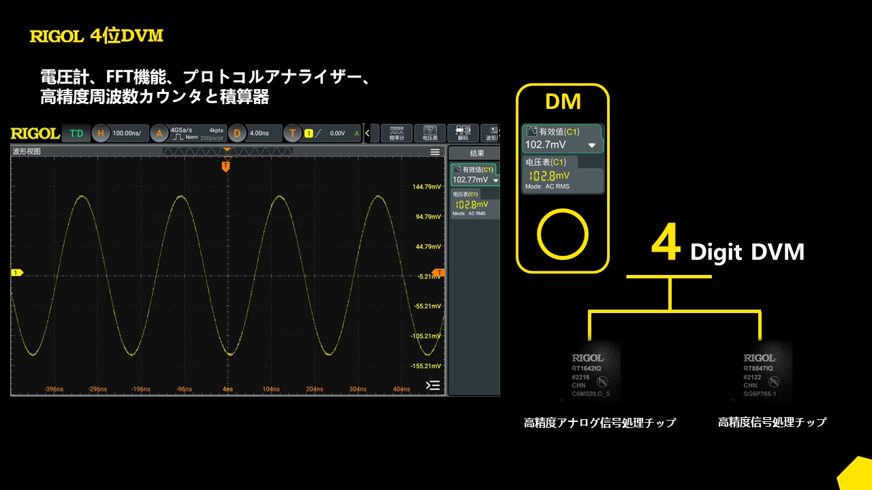Open the 频率计 frequency counter tool

(x=396, y=133)
